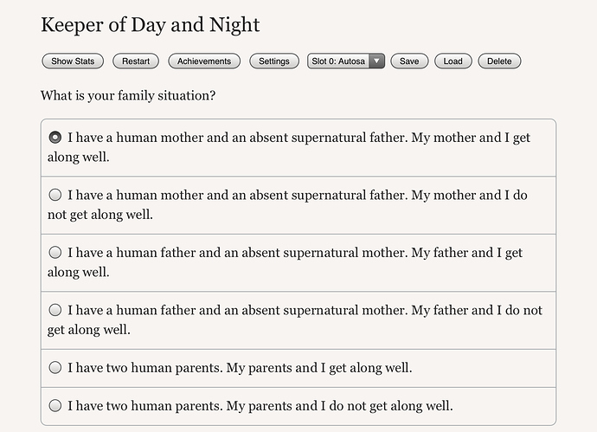597x432 pixels.
Task: Select radio for human father, get along well
Action: tap(55, 253)
